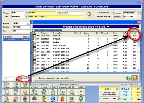Open the Marque HONDA dropdown
The height and width of the screenshot is (103, 144).
pyautogui.click(x=28, y=23)
